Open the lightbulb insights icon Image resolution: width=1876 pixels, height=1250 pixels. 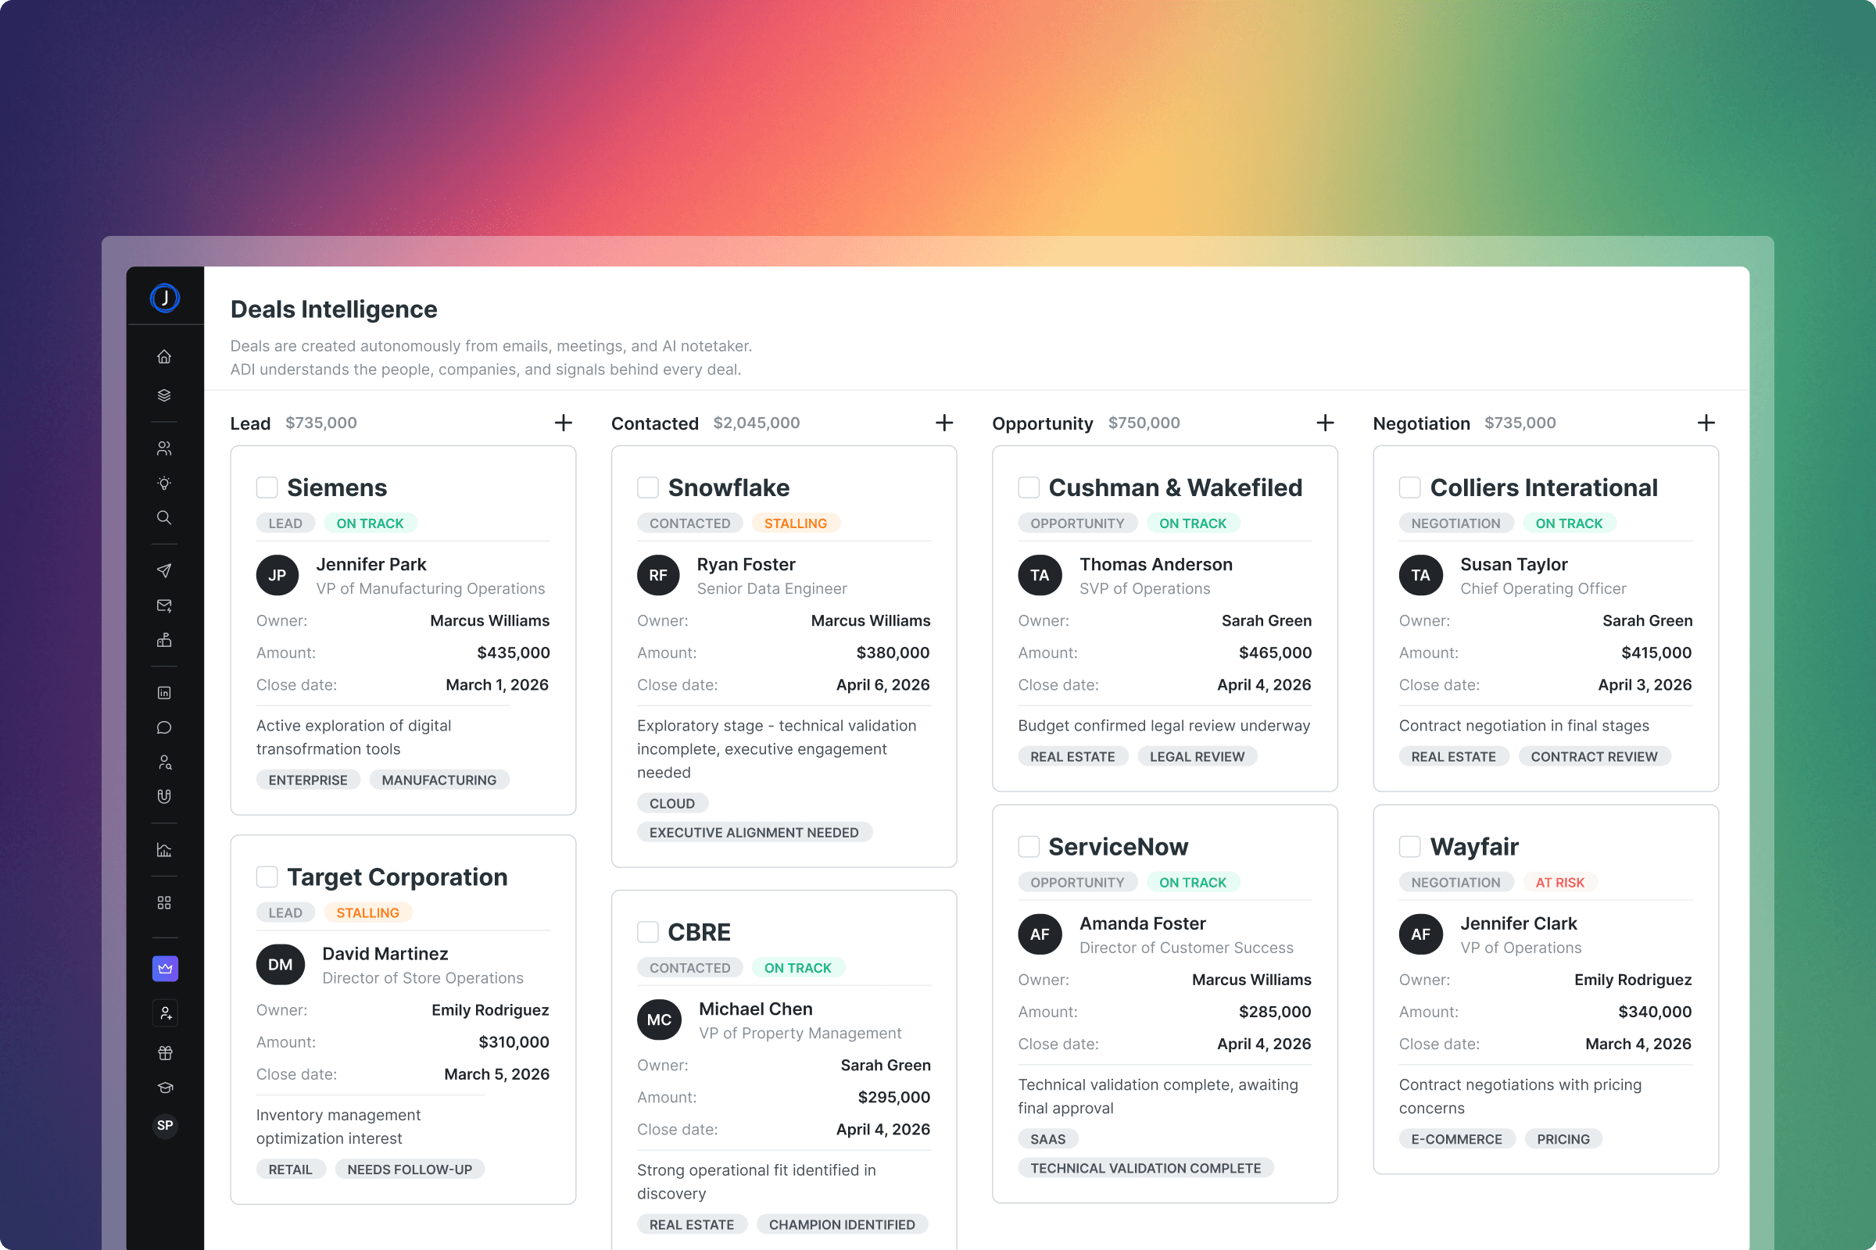[x=164, y=483]
